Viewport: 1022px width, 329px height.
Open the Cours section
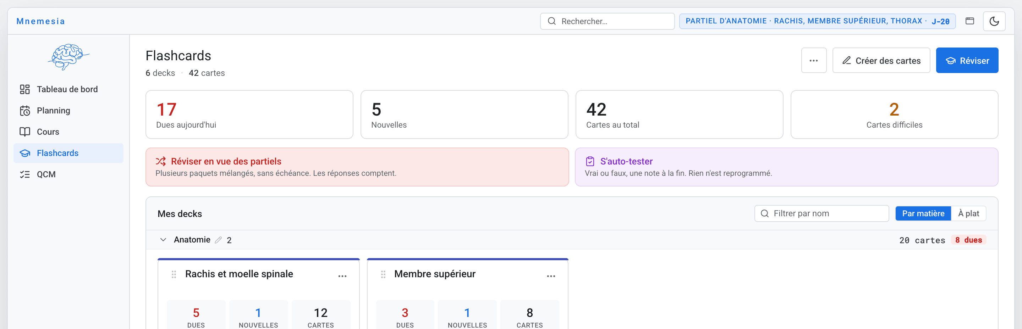(68, 132)
